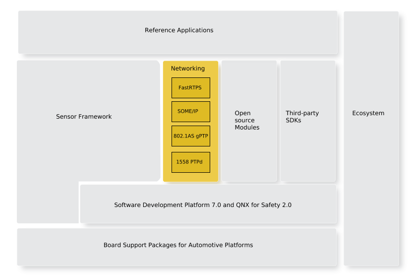This screenshot has height=278, width=408.
Task: Click the Ecosystem label in right column
Action: 368,113
